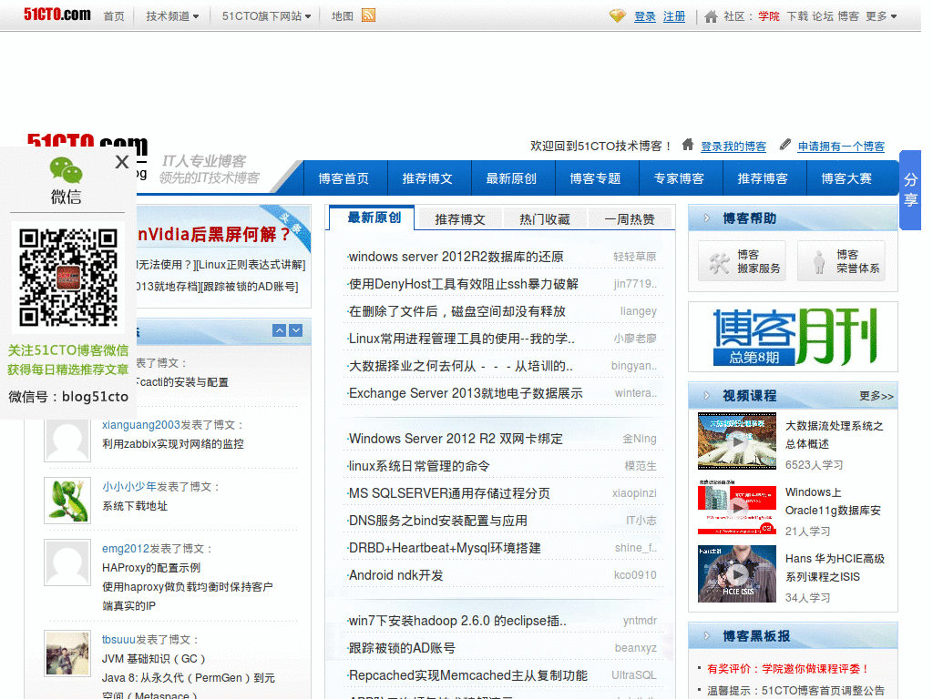Click the 博客帮助 header arrow icon

pos(706,218)
